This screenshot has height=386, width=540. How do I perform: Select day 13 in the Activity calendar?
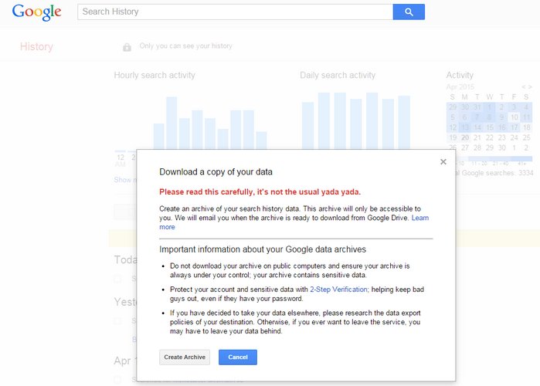pyautogui.click(x=465, y=127)
